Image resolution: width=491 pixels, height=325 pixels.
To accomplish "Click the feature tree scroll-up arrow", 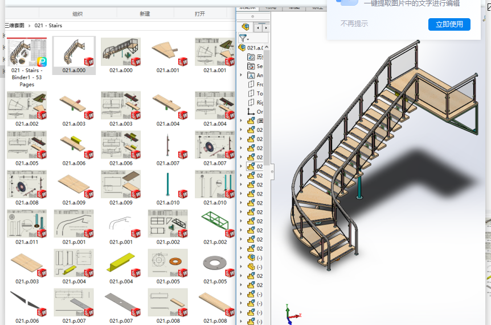I will (x=267, y=47).
